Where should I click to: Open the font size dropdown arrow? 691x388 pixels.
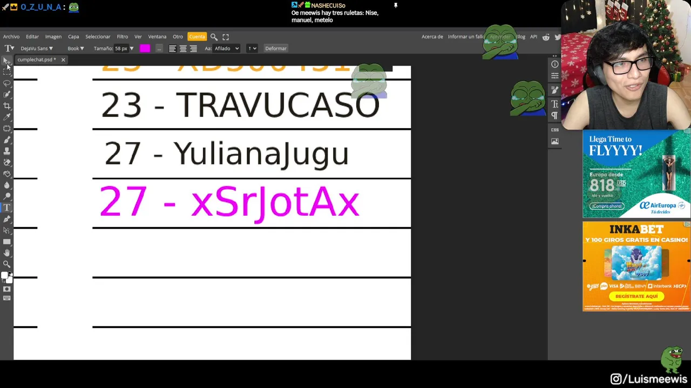[131, 48]
